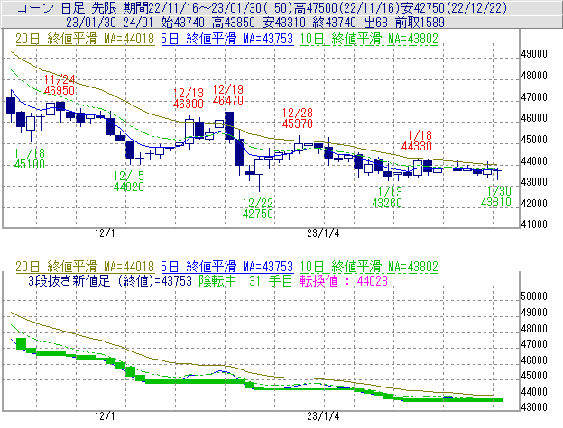Click the 3段抜き新値足 (終値)=43753 label
563x428 pixels.
point(110,280)
